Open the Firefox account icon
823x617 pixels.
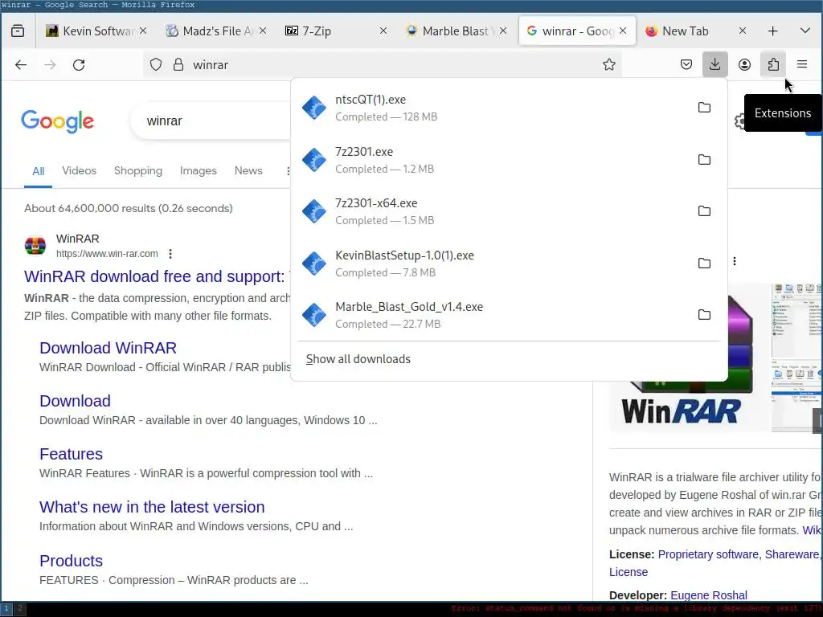(x=744, y=64)
